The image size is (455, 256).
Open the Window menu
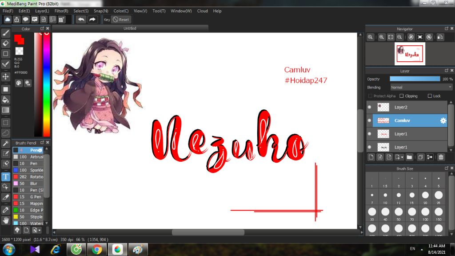pos(181,11)
